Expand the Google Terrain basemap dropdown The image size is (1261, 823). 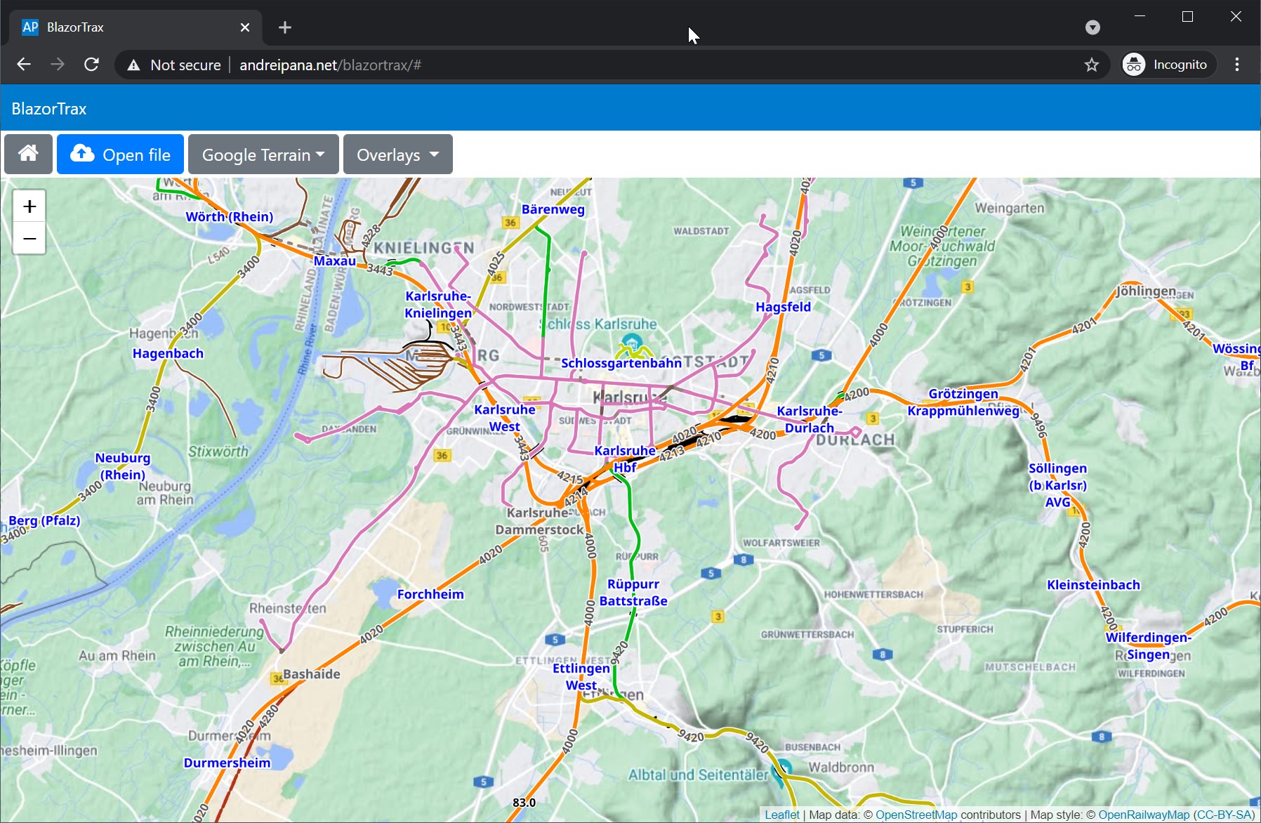pyautogui.click(x=263, y=154)
